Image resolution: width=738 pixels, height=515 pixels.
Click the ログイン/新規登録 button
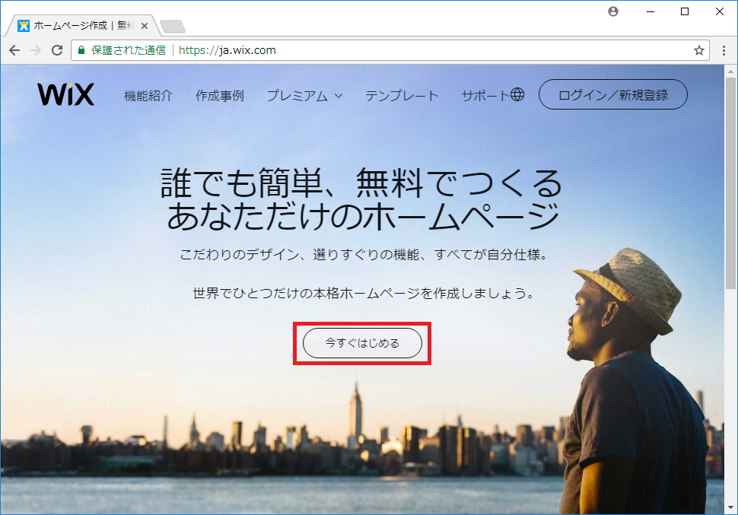point(612,94)
